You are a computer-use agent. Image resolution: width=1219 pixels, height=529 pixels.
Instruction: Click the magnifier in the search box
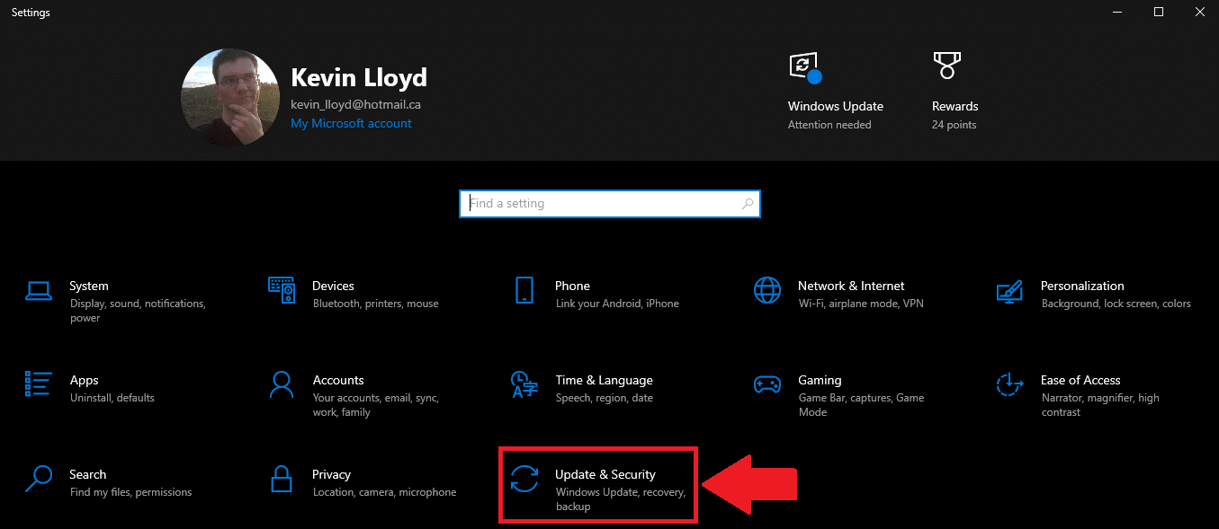click(x=747, y=204)
